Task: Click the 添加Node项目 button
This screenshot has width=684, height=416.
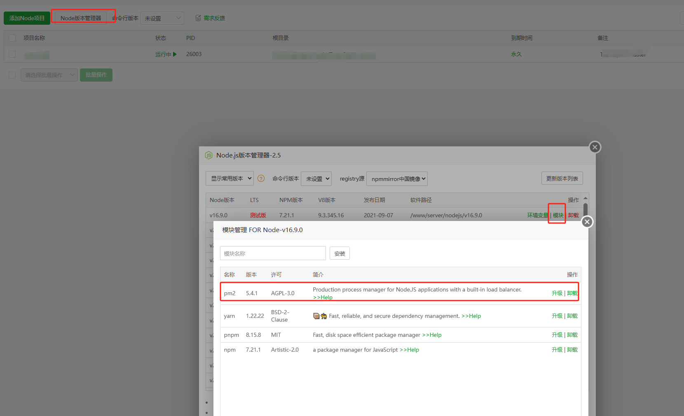Action: 27,18
